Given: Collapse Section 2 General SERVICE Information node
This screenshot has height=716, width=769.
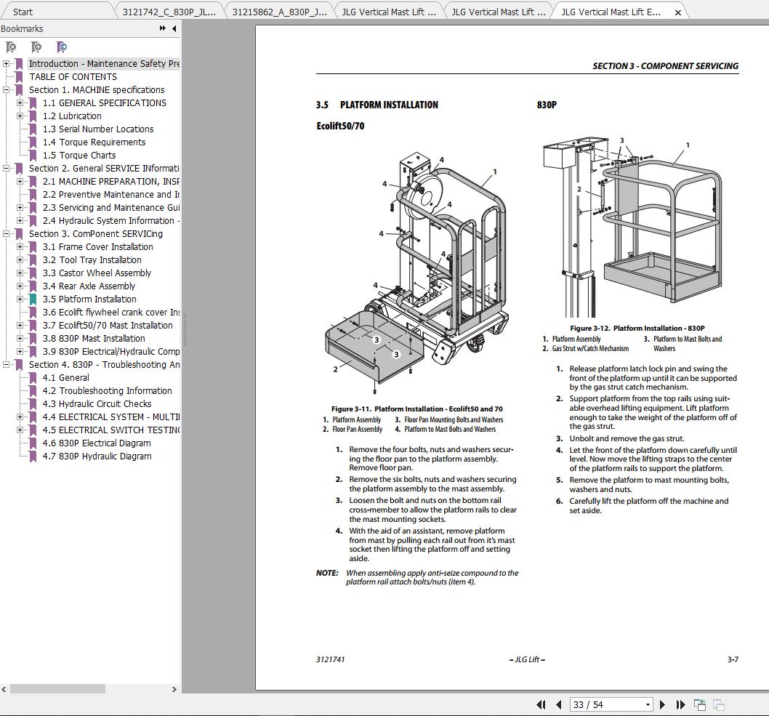Looking at the screenshot, I should point(6,168).
